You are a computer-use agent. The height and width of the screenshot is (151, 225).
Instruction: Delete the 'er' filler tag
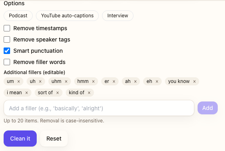(114, 81)
